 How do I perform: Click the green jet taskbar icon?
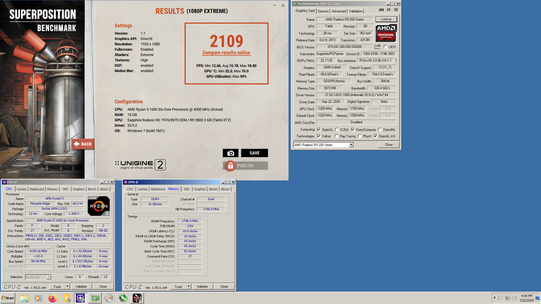pyautogui.click(x=123, y=298)
